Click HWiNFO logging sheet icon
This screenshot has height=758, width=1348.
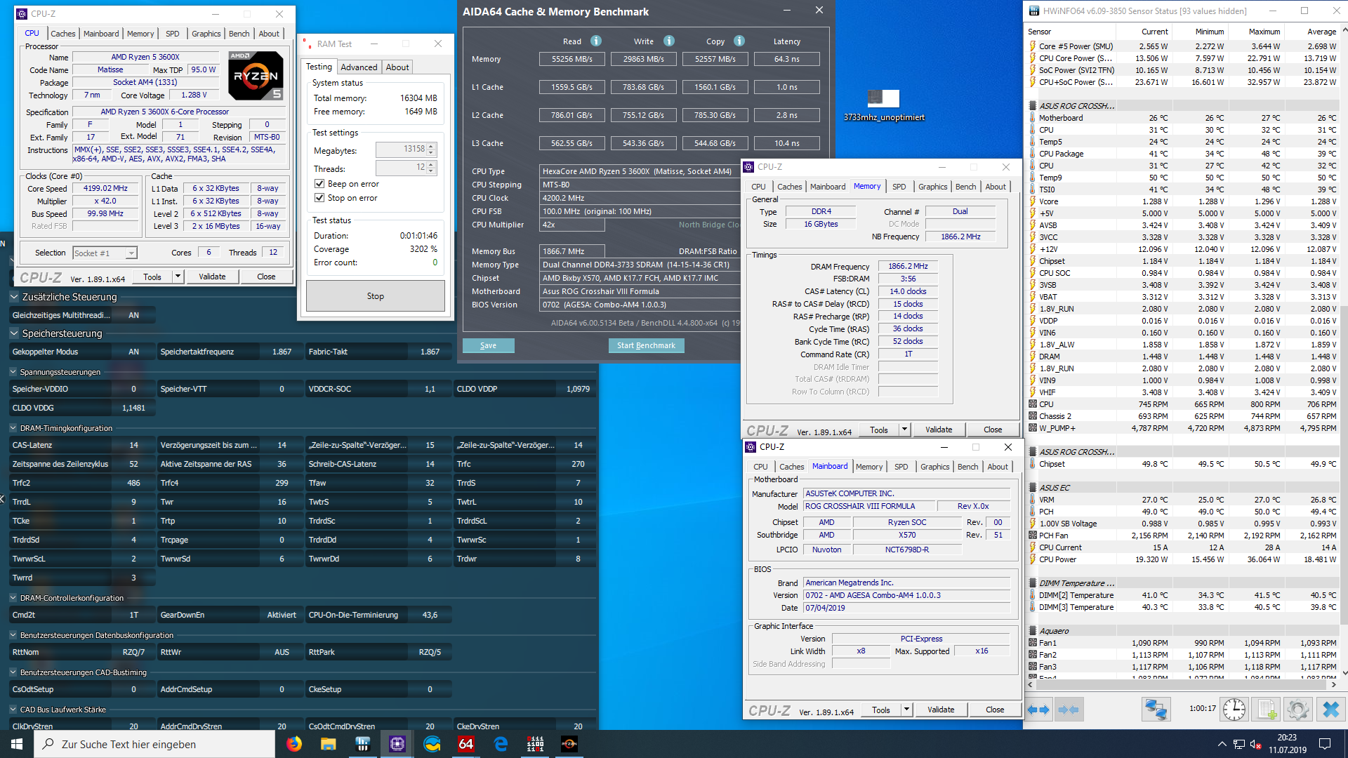(x=1267, y=710)
